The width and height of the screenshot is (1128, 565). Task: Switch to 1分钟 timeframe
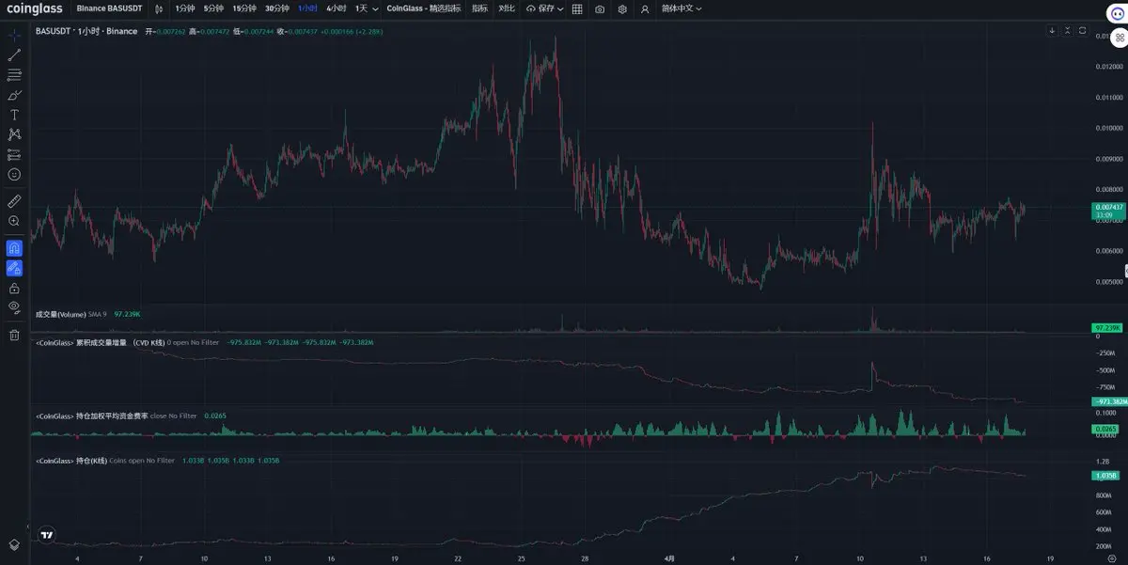[185, 8]
